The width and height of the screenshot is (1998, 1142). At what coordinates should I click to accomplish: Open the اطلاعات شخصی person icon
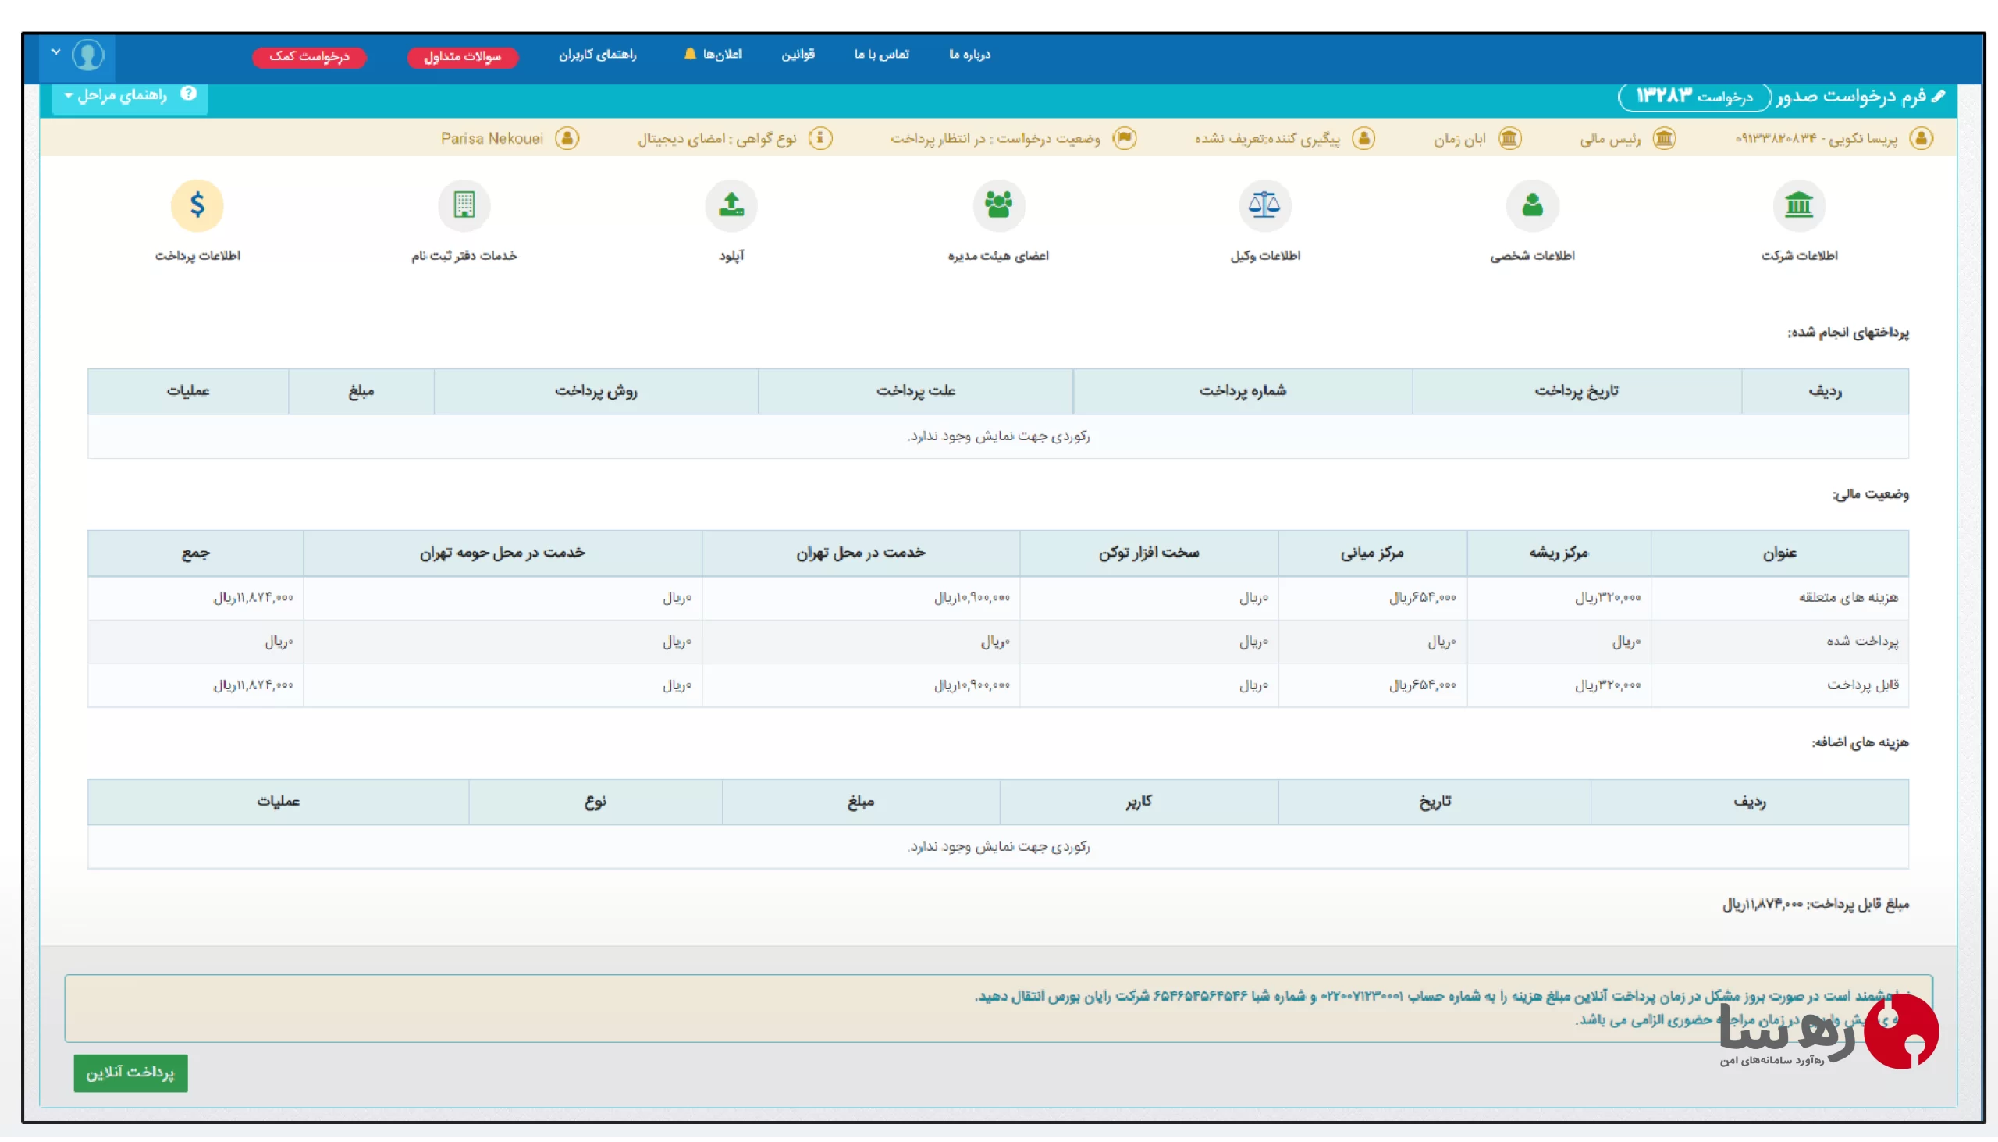(x=1531, y=205)
